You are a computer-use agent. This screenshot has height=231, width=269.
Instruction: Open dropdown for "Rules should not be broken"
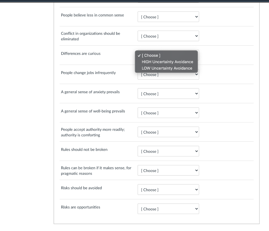point(168,151)
